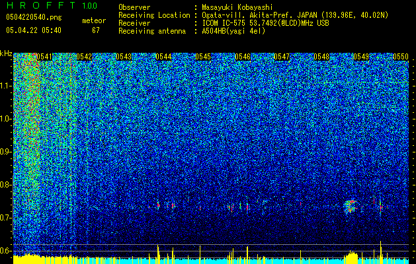This screenshot has width=416, height=264.
Task: Click the 0.9 kHz axis label
Action: pyautogui.click(x=6, y=152)
